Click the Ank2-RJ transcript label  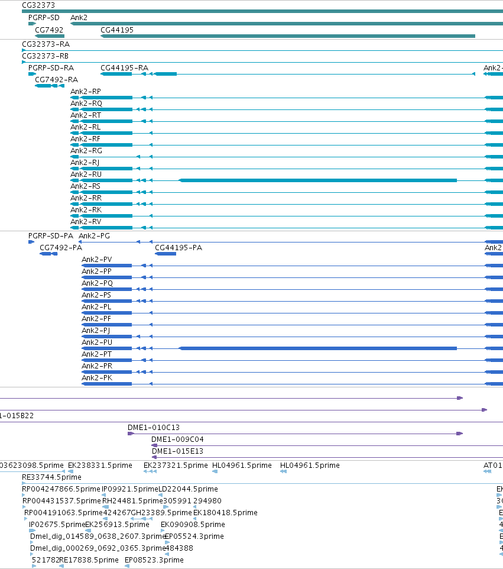85,163
